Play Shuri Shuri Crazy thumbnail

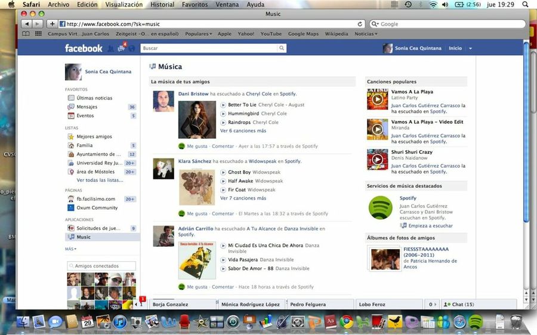coord(378,160)
